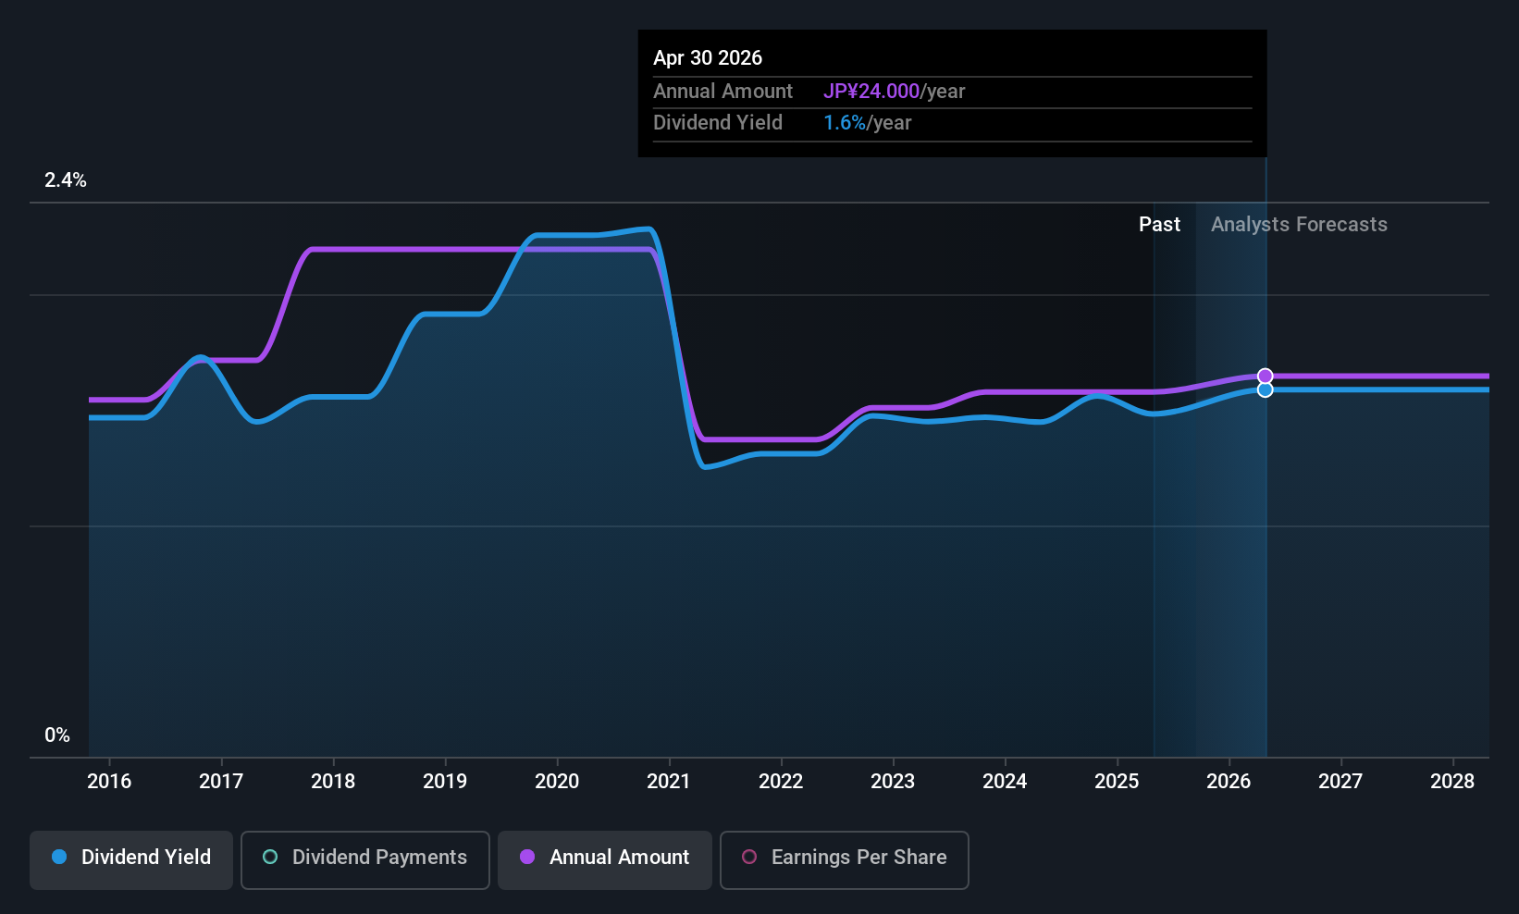This screenshot has height=914, width=1519.
Task: Click the Past label on chart
Action: pos(1159,225)
